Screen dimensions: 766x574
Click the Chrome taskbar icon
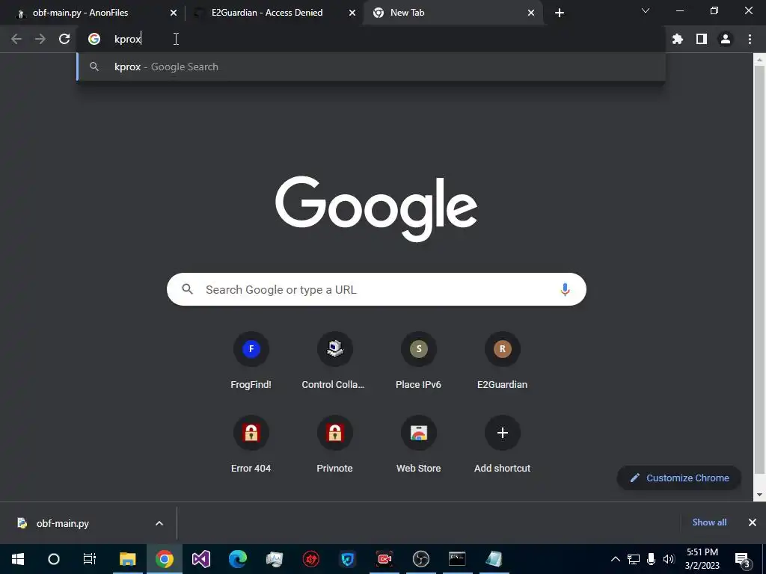(165, 559)
